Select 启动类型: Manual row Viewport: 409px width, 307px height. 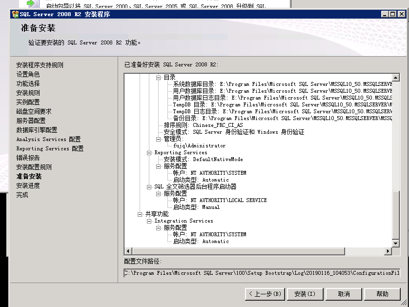tap(196, 207)
